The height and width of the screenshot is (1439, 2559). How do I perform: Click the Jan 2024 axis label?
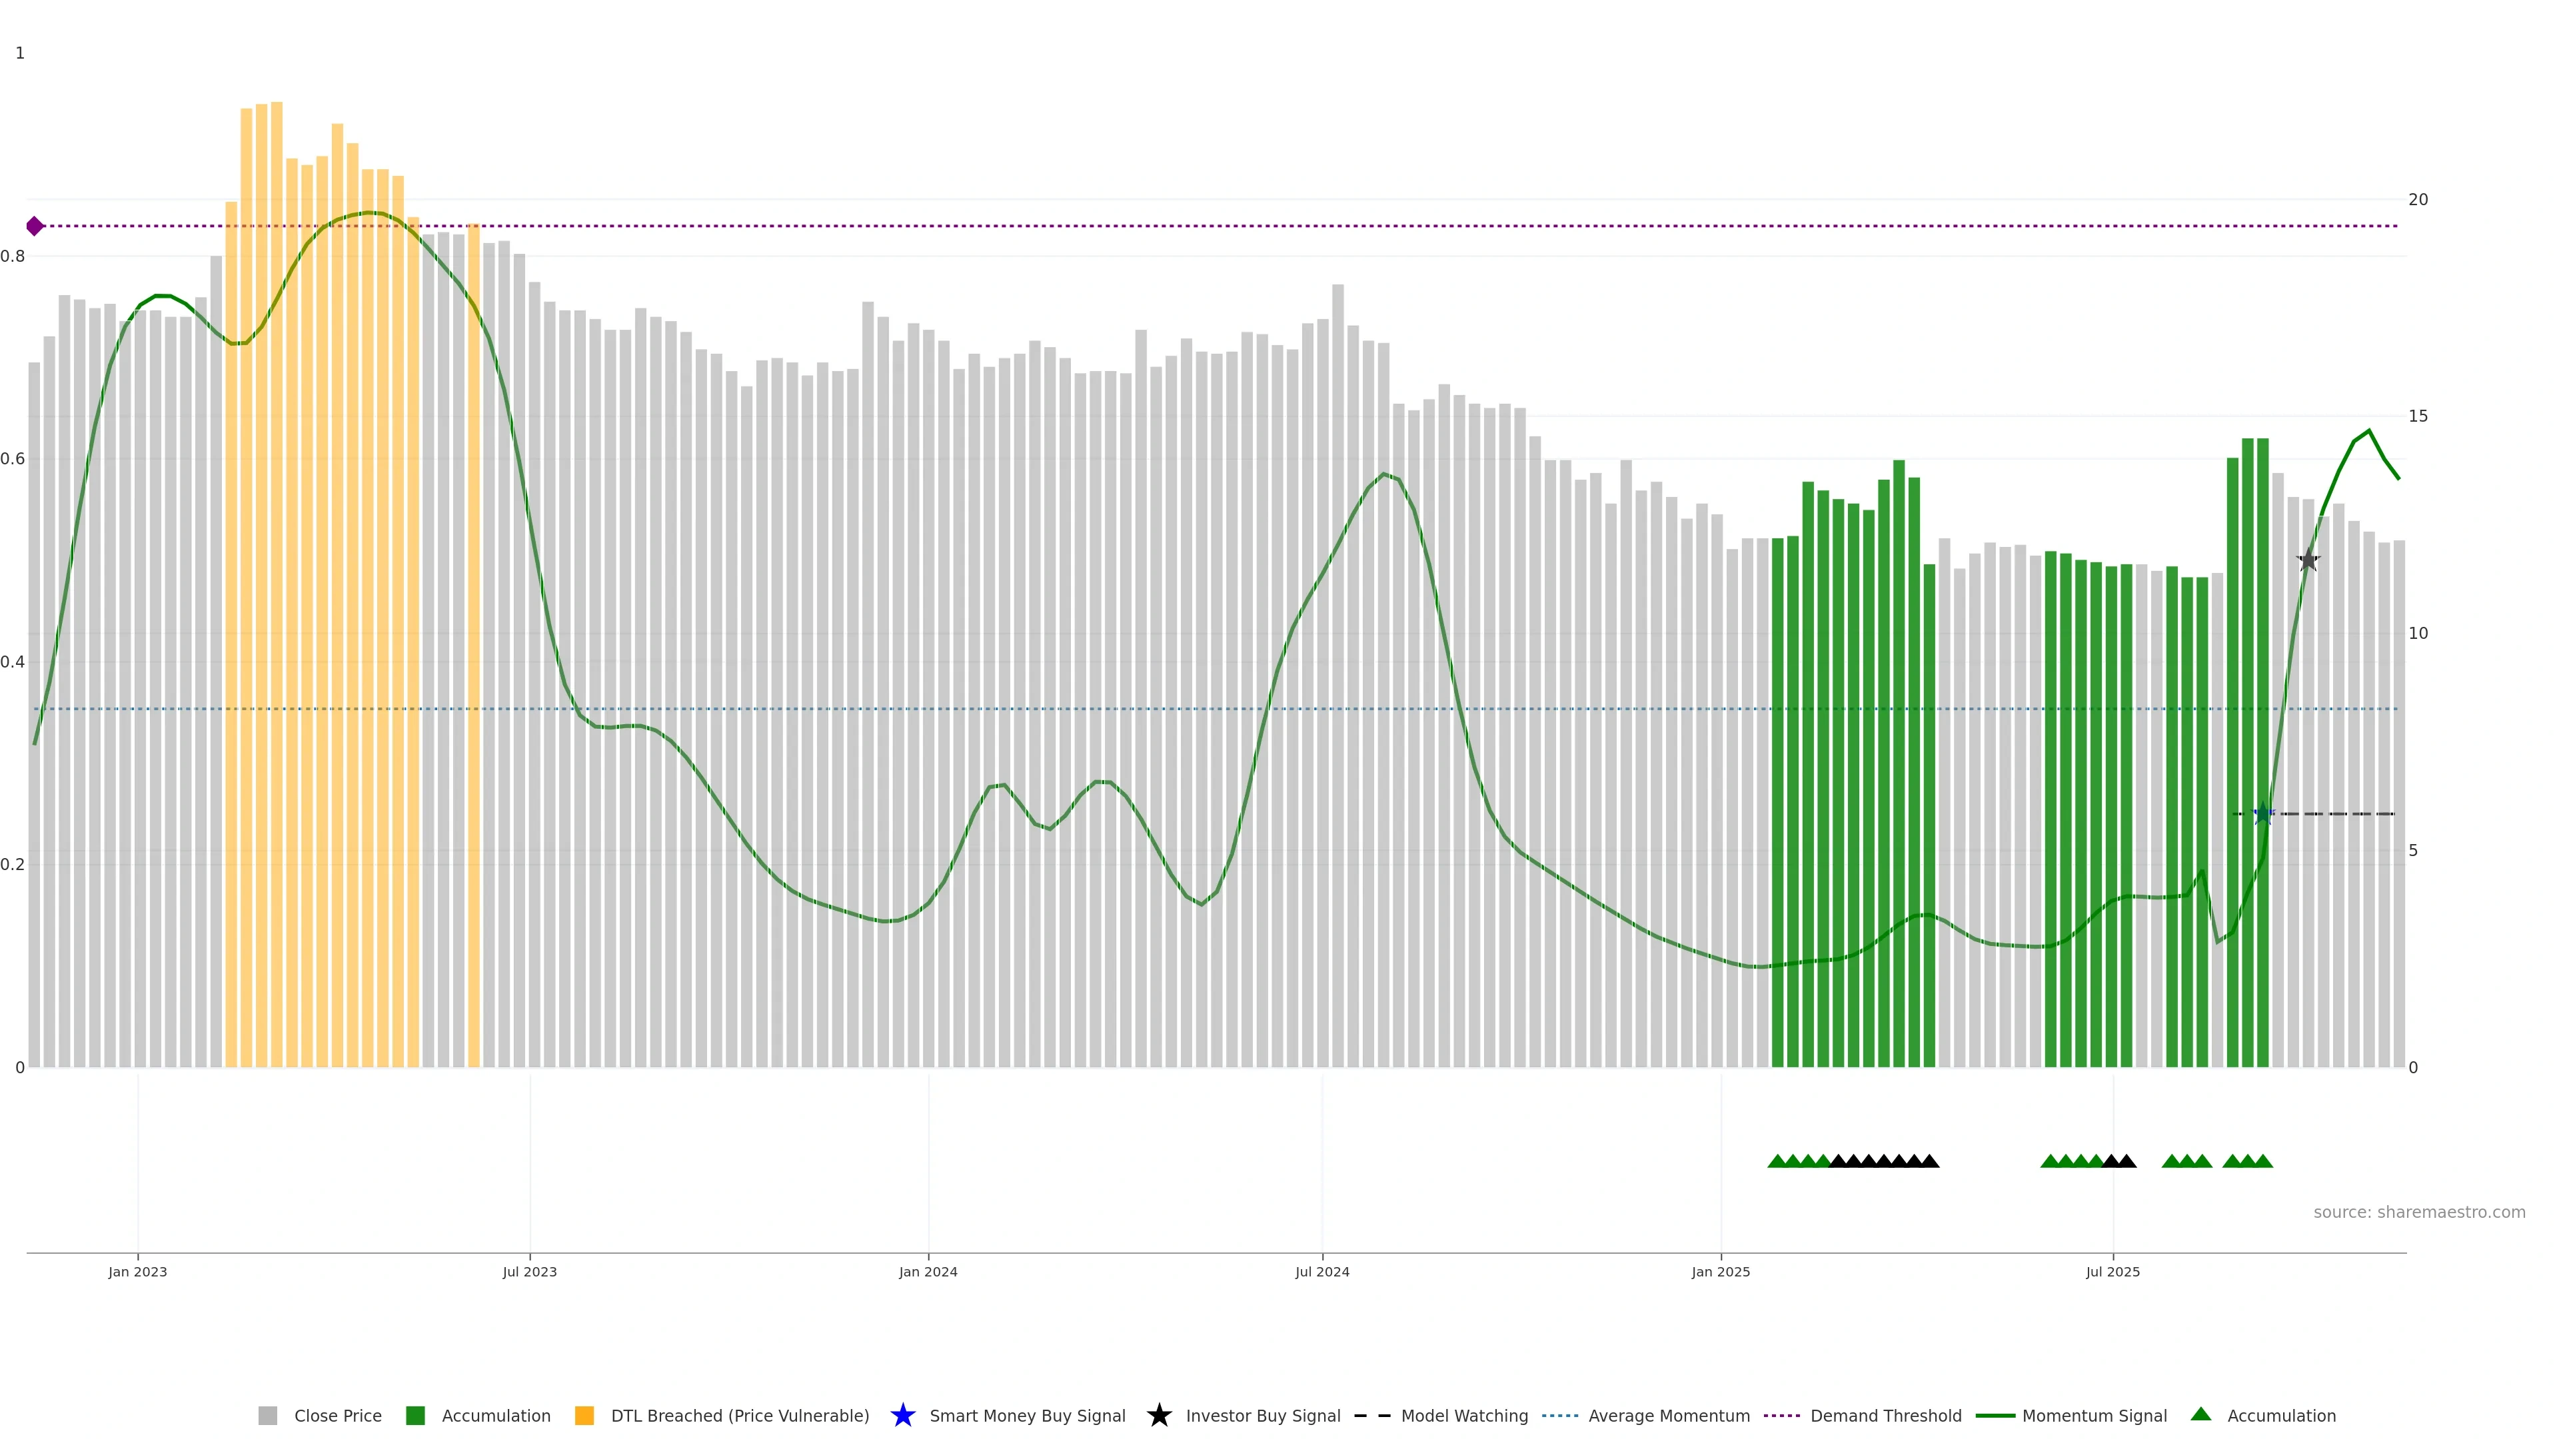pyautogui.click(x=928, y=1271)
